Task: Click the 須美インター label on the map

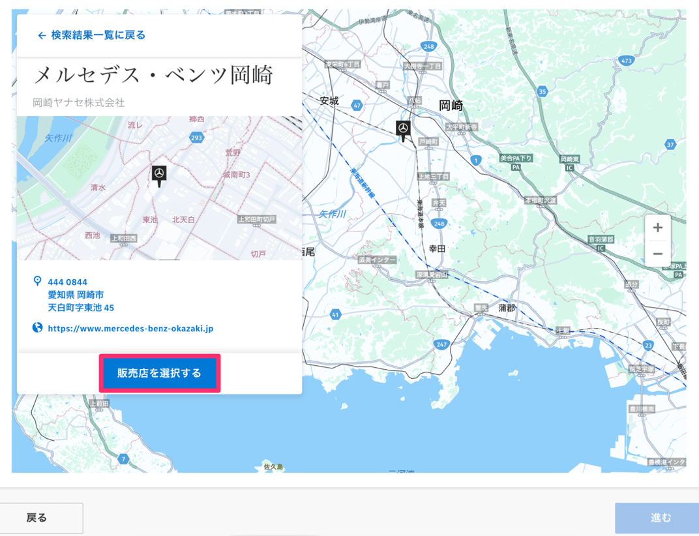Action: pyautogui.click(x=377, y=260)
